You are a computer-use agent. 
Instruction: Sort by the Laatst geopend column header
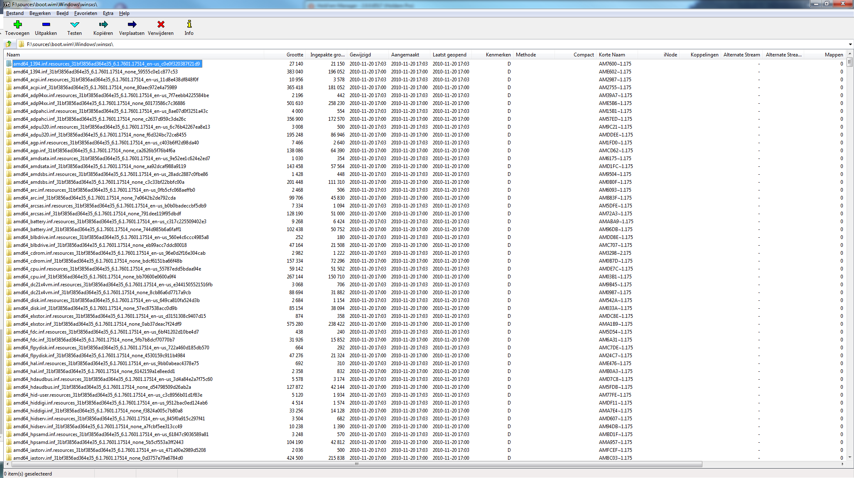452,55
